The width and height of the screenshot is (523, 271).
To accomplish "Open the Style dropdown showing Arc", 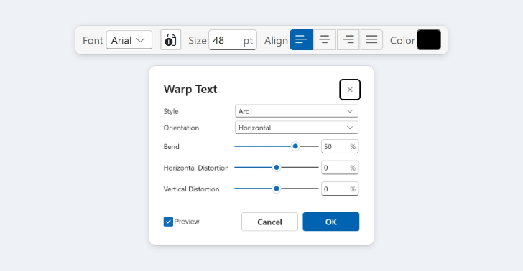I will tap(297, 111).
